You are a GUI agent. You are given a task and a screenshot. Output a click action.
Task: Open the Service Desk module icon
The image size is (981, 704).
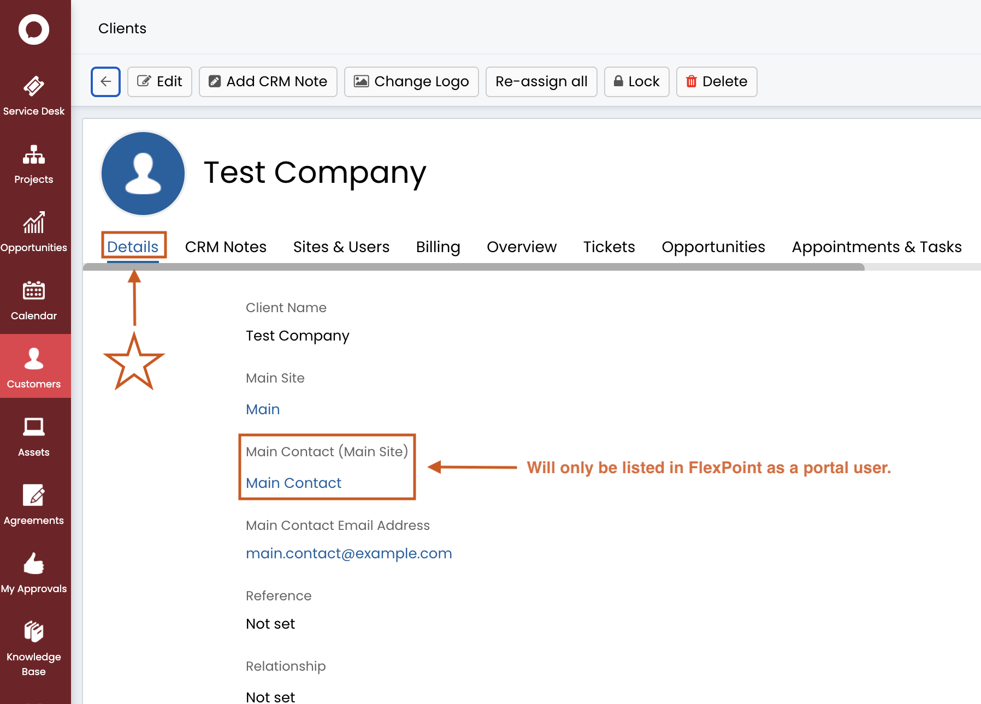coord(34,86)
